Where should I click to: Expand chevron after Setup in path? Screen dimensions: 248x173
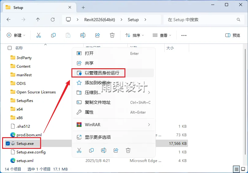pos(145,20)
